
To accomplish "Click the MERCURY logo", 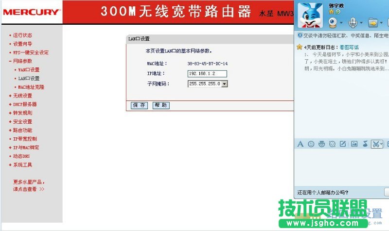I will point(32,12).
